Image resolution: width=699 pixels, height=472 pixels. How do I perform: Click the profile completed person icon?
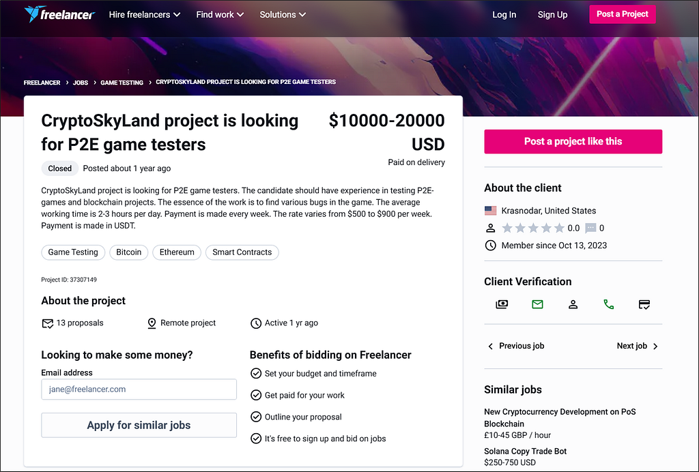pyautogui.click(x=573, y=304)
